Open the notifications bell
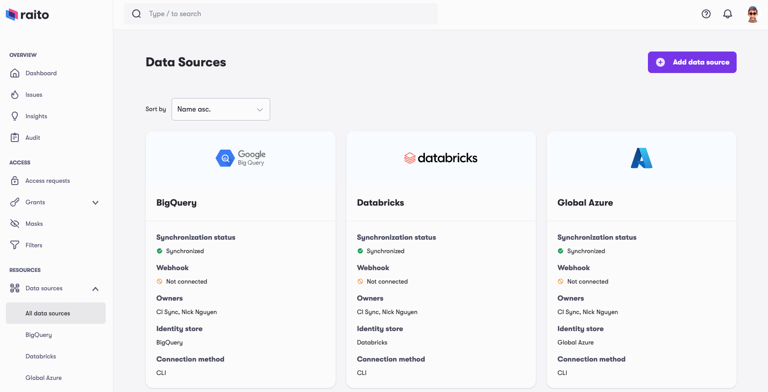768x392 pixels. coord(728,14)
